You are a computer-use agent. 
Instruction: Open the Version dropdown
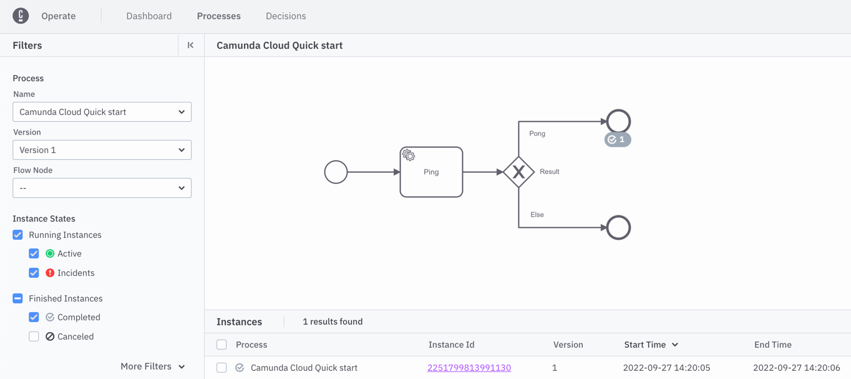click(102, 150)
